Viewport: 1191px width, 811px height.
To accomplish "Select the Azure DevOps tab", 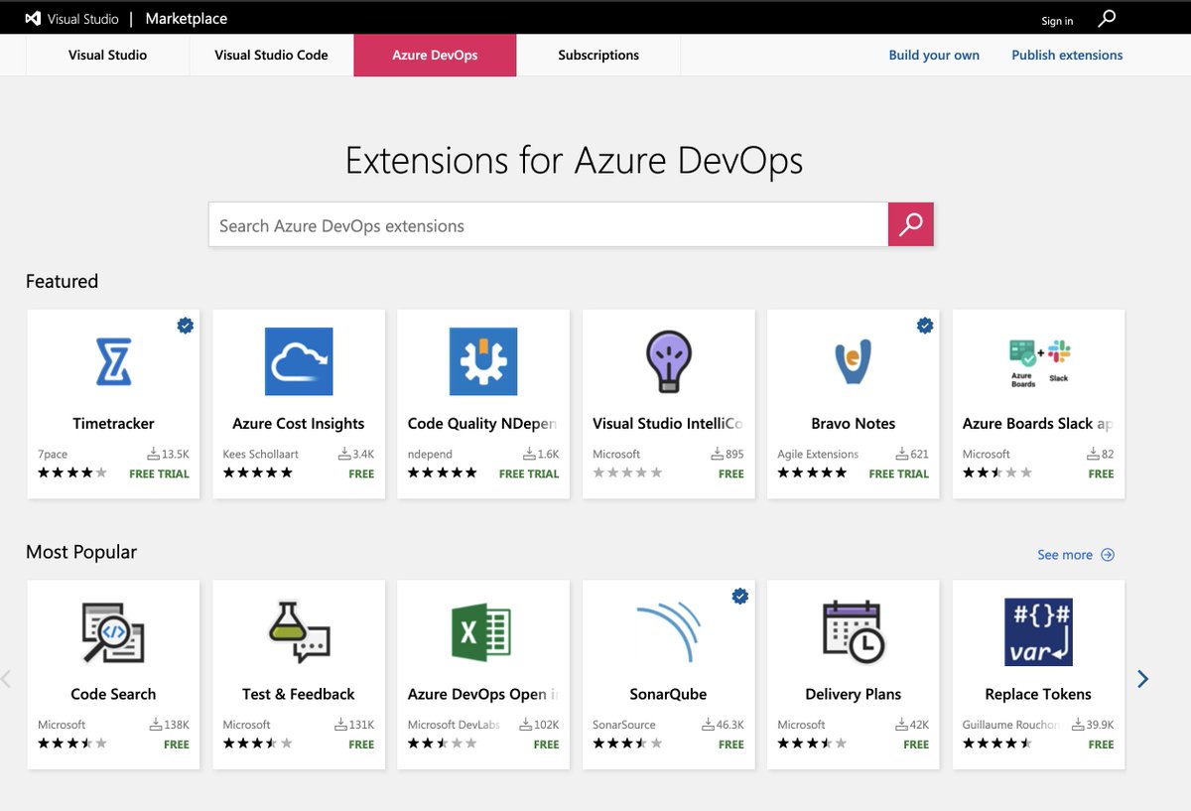I will [x=435, y=56].
